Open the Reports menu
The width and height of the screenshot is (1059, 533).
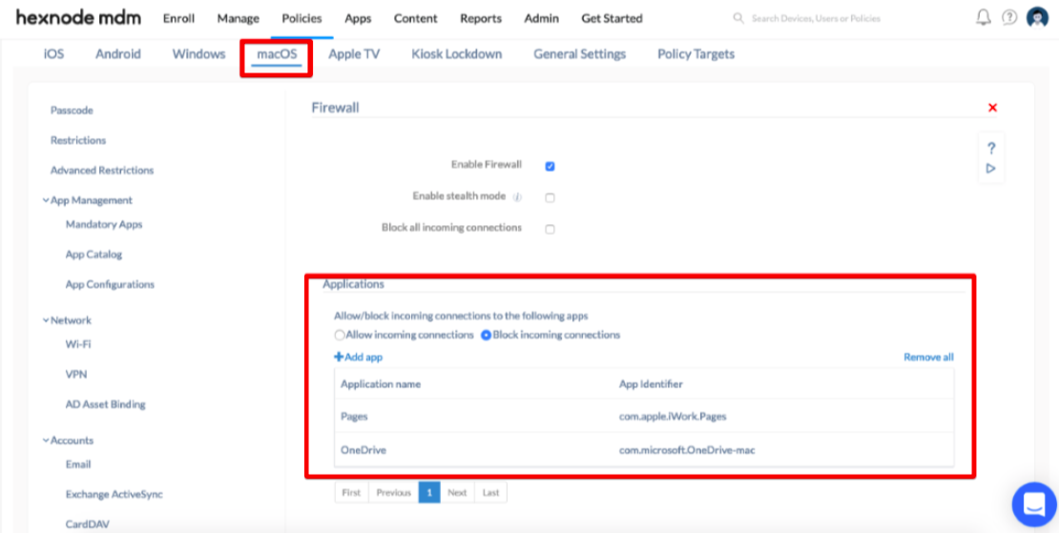point(481,18)
